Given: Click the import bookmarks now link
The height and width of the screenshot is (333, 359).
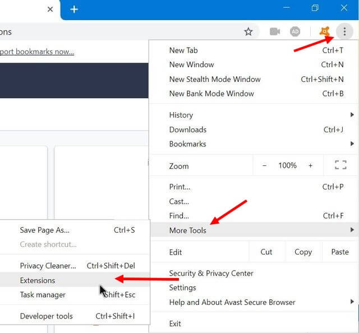Looking at the screenshot, I should pyautogui.click(x=37, y=52).
